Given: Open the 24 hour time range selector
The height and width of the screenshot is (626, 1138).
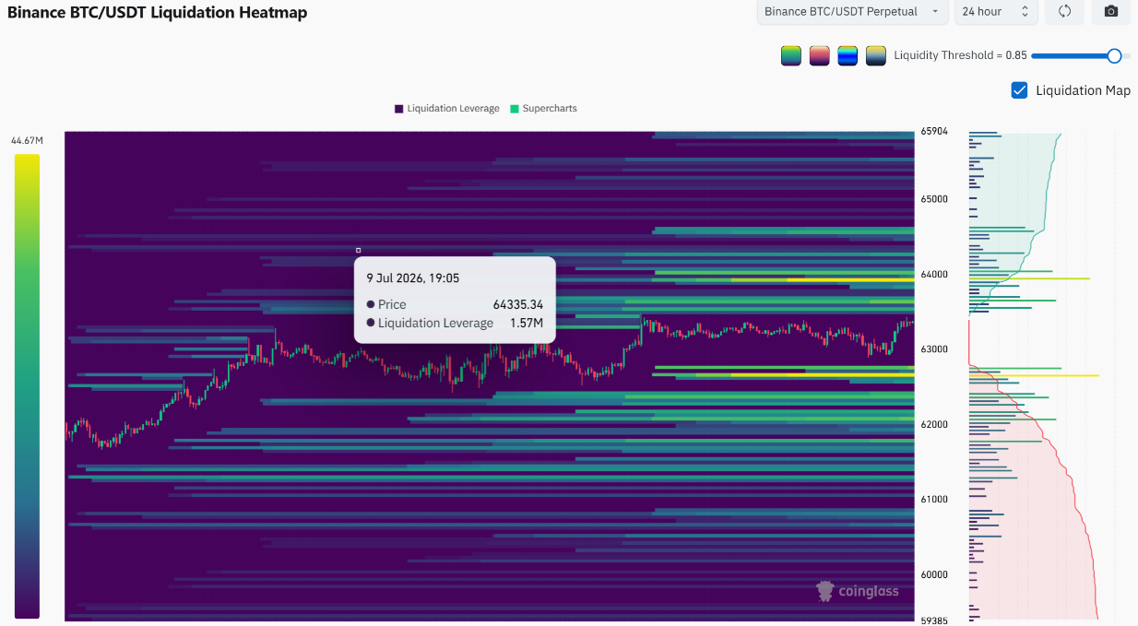Looking at the screenshot, I should point(996,11).
